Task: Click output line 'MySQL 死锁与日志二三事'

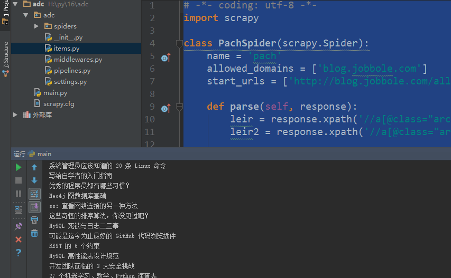Action: [x=84, y=226]
